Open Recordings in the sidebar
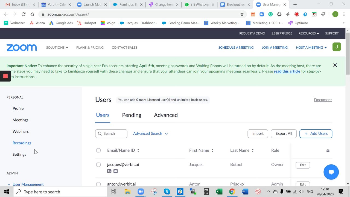Viewport: 350px width, 197px height. pos(22,143)
